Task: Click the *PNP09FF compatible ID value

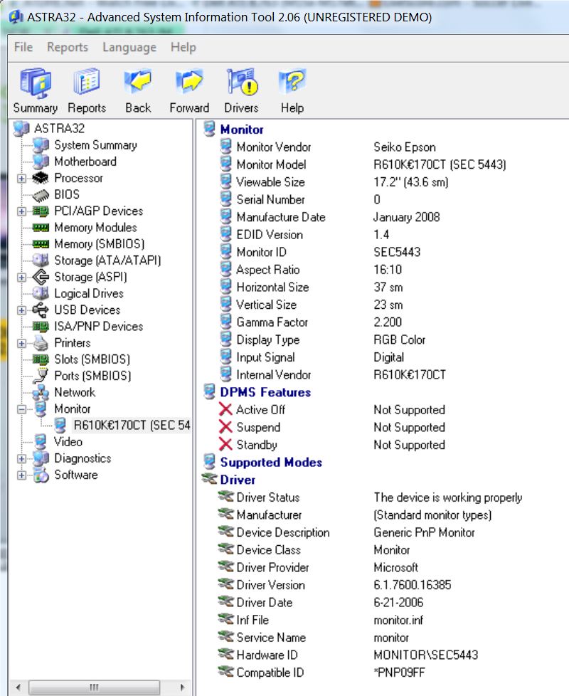Action: point(399,673)
